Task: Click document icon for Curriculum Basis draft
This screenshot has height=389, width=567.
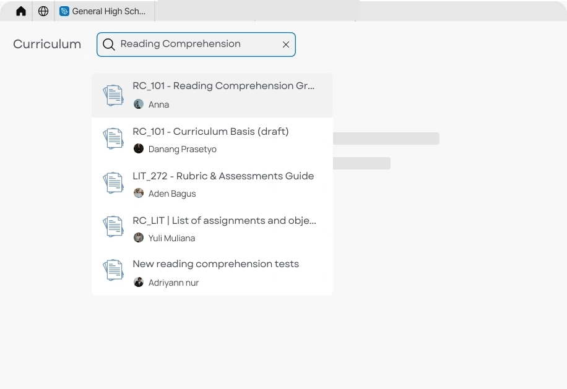Action: tap(113, 139)
